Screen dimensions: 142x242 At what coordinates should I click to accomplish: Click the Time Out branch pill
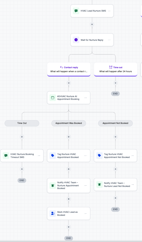22,123
